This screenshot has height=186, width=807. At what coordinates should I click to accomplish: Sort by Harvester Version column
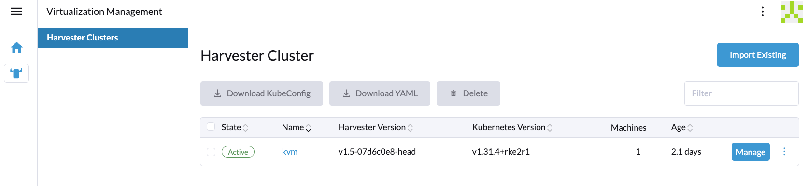click(x=376, y=127)
